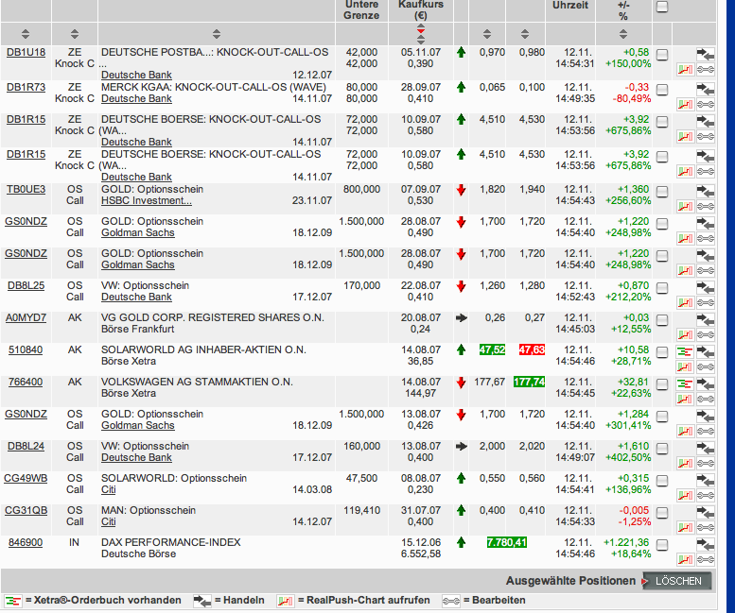Select the A0MYD7 row checkbox
The width and height of the screenshot is (735, 613).
662,320
